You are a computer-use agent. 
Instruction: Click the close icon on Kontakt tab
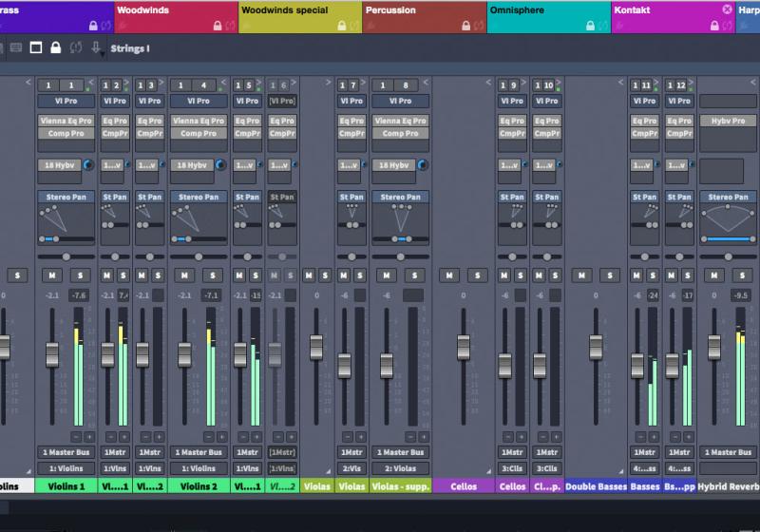(727, 9)
